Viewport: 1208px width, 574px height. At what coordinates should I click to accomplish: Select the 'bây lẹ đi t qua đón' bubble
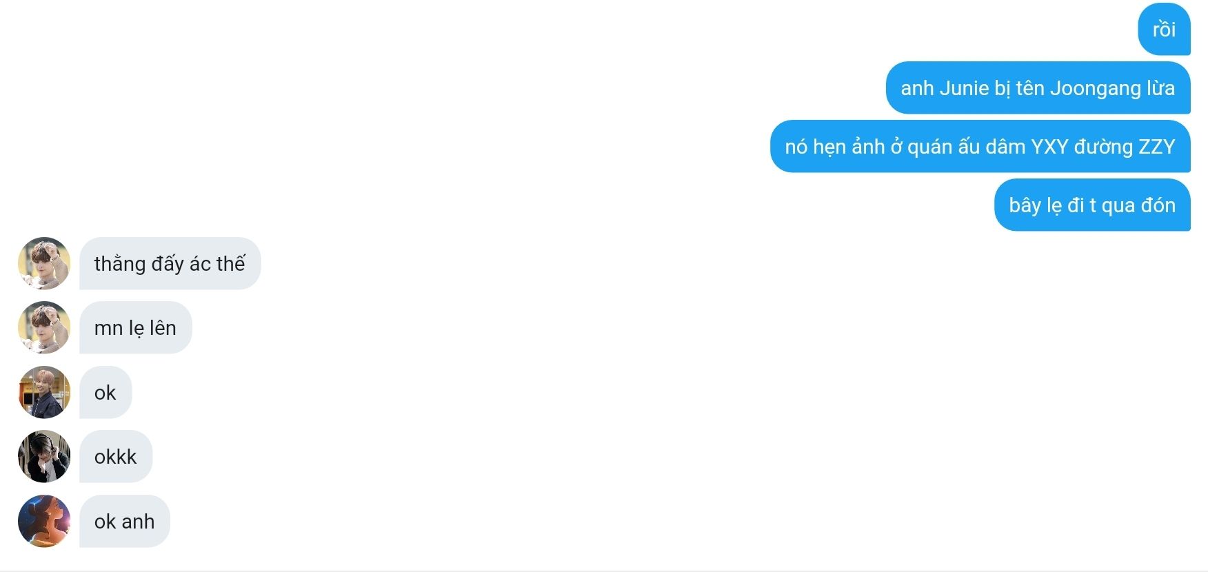[1092, 205]
